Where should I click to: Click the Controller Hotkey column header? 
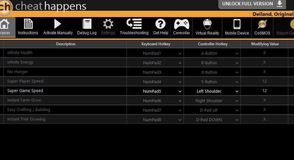click(213, 44)
